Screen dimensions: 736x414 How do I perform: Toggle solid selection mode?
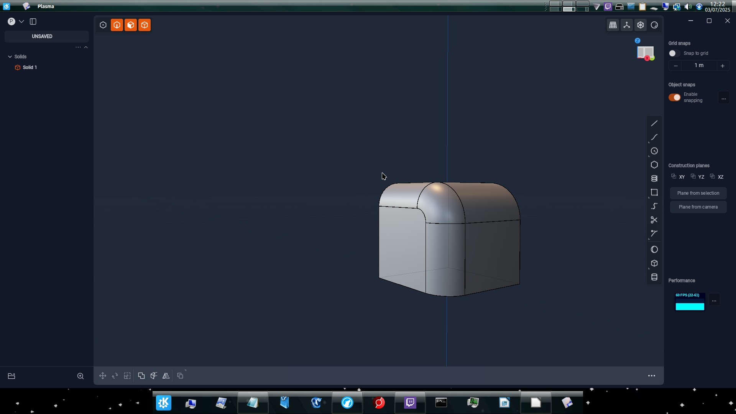pos(145,25)
